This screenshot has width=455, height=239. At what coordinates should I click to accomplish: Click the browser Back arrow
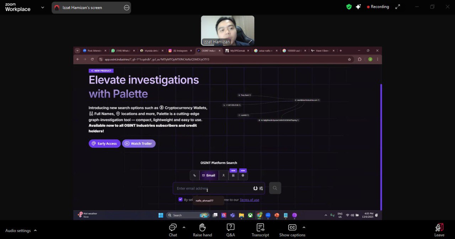coord(78,59)
